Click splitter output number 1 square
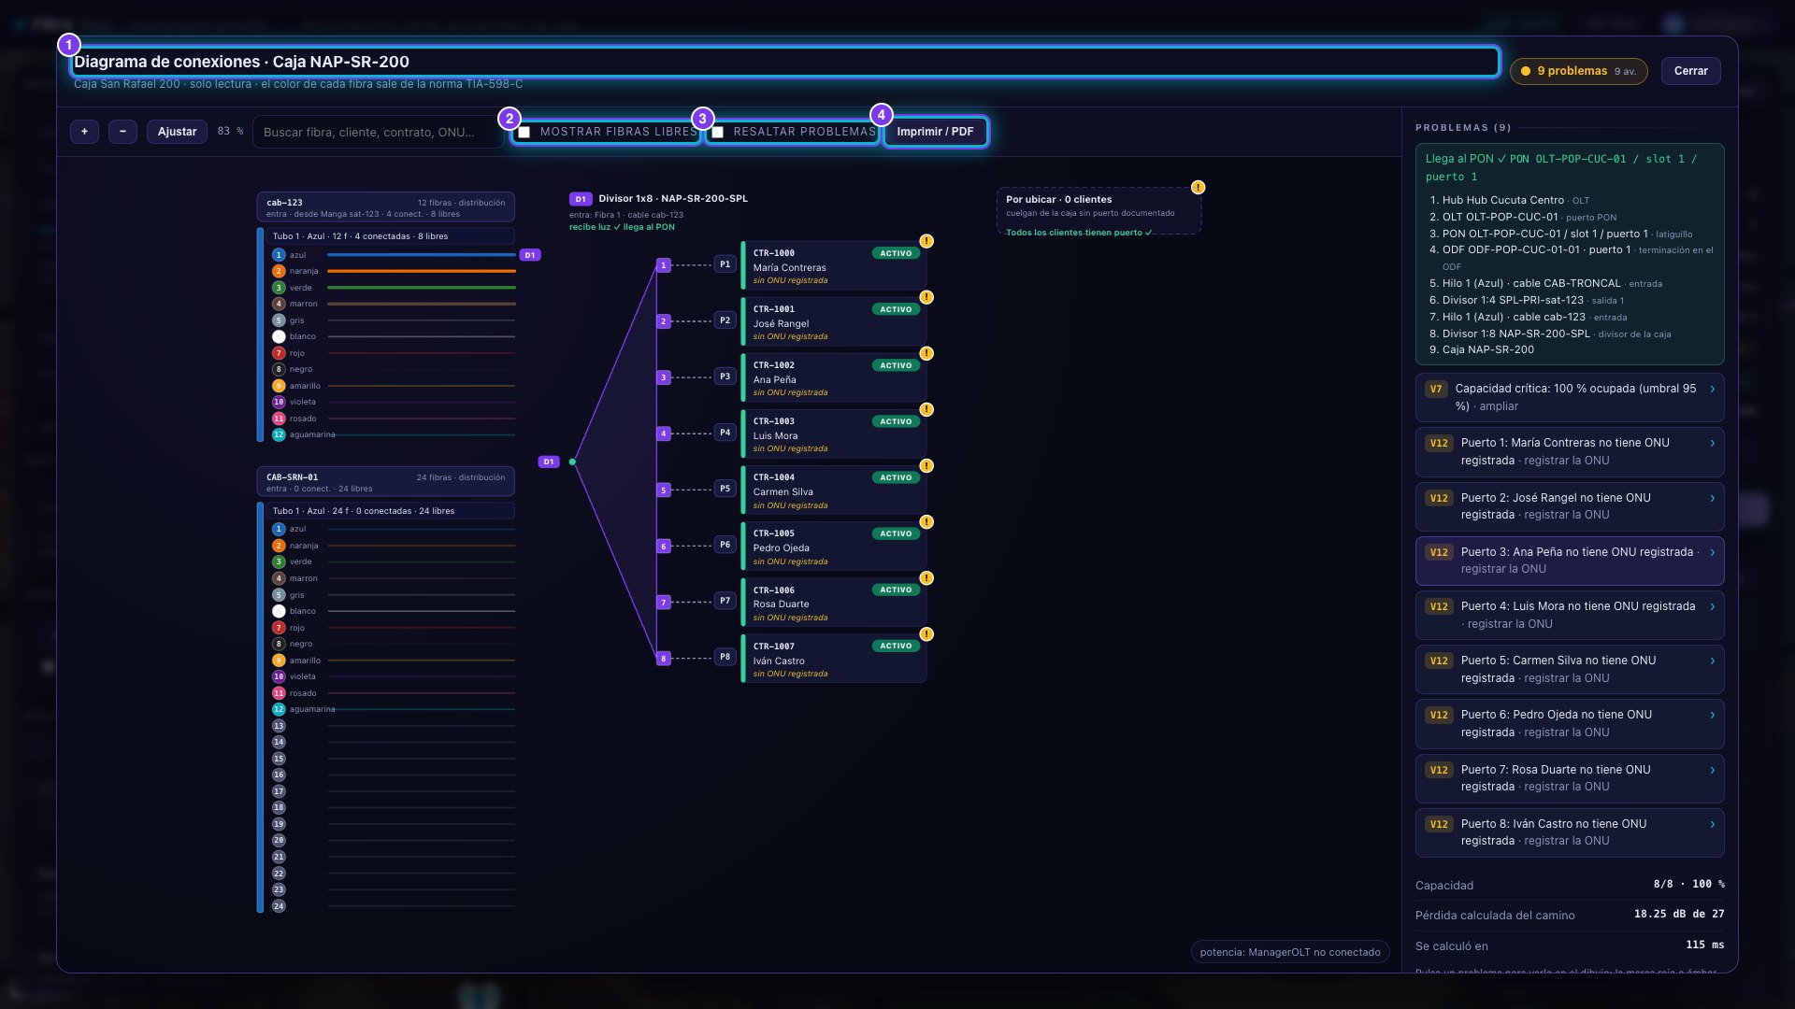1795x1009 pixels. click(664, 265)
